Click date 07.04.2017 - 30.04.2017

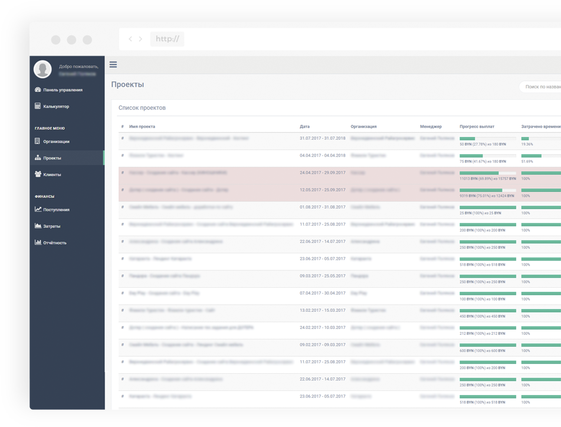(323, 293)
